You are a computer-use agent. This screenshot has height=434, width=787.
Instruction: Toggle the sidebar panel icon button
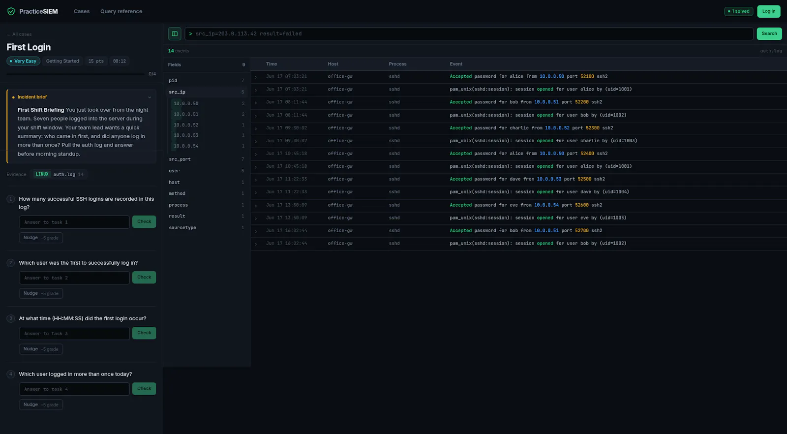[x=175, y=33]
